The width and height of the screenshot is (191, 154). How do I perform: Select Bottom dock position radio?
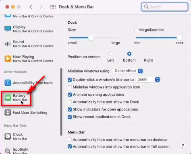[x=129, y=54]
